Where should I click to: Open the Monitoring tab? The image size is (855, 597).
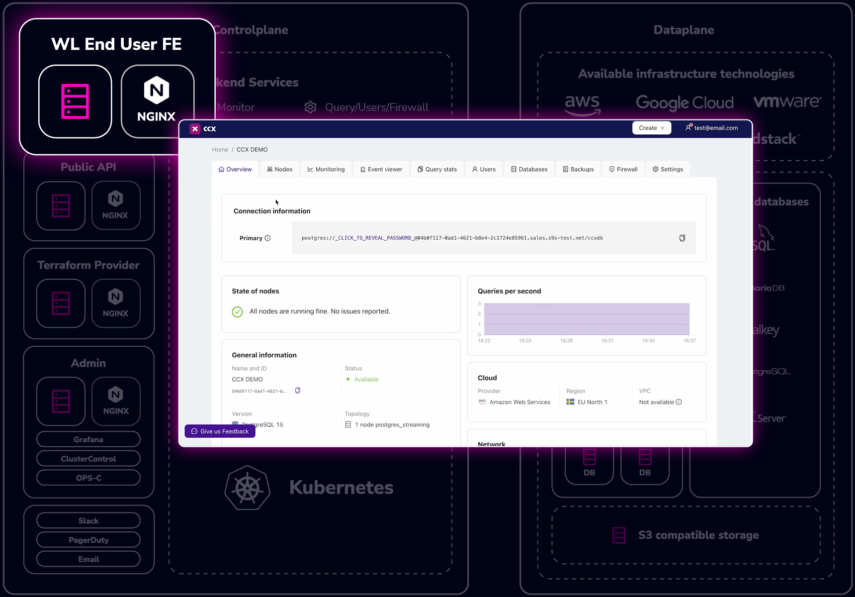tap(326, 169)
